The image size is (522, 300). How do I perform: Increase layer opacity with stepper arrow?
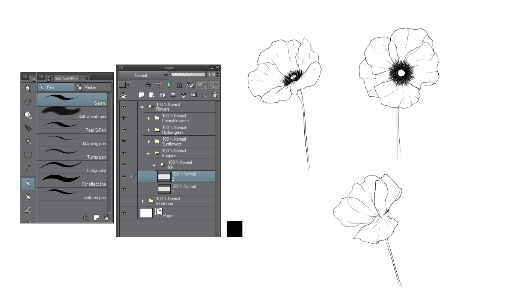click(x=218, y=73)
